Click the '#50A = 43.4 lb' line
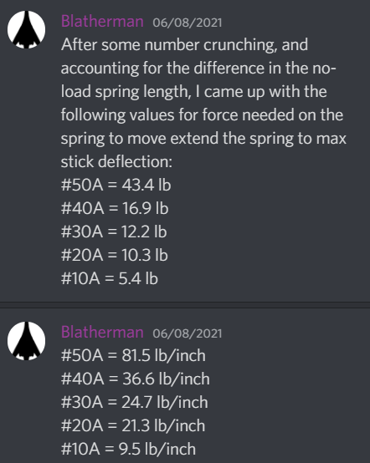The height and width of the screenshot is (463, 370). 116,186
